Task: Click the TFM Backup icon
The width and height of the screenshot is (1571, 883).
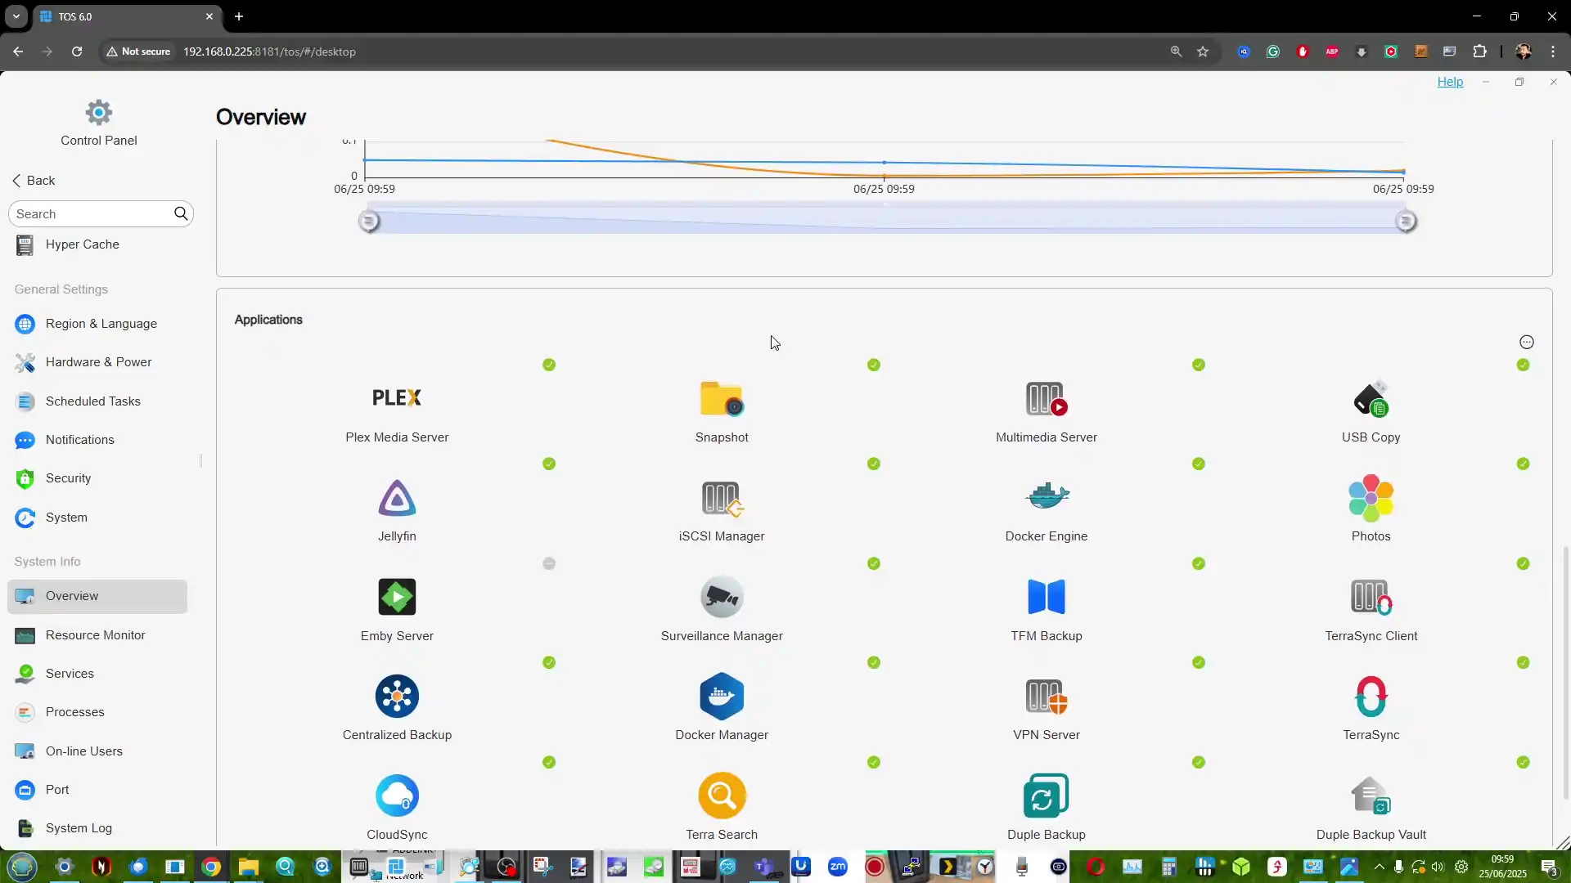Action: [x=1047, y=597]
